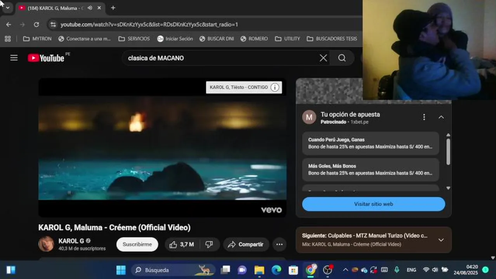The image size is (496, 279).
Task: Switch ENG keyboard language indicator
Action: click(x=411, y=270)
